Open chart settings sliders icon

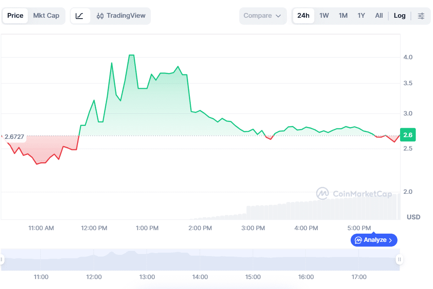[x=421, y=16]
